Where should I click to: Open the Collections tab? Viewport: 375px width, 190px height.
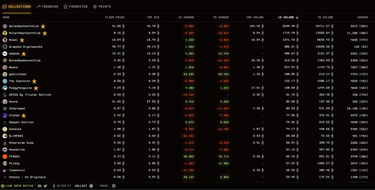pyautogui.click(x=16, y=6)
